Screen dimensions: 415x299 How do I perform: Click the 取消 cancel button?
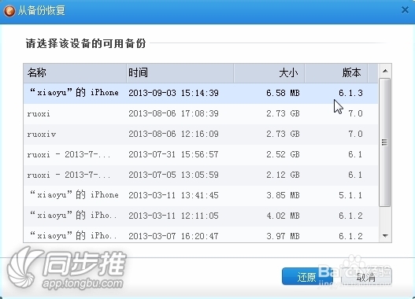pyautogui.click(x=366, y=277)
